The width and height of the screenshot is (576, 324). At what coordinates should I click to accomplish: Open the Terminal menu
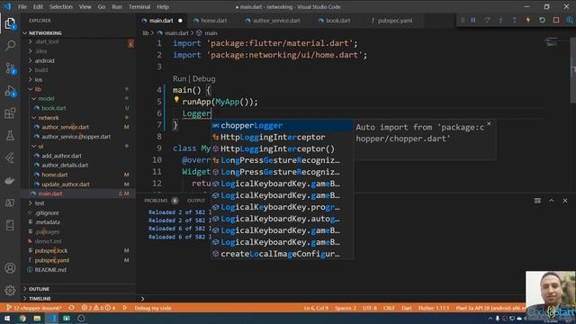tap(139, 6)
